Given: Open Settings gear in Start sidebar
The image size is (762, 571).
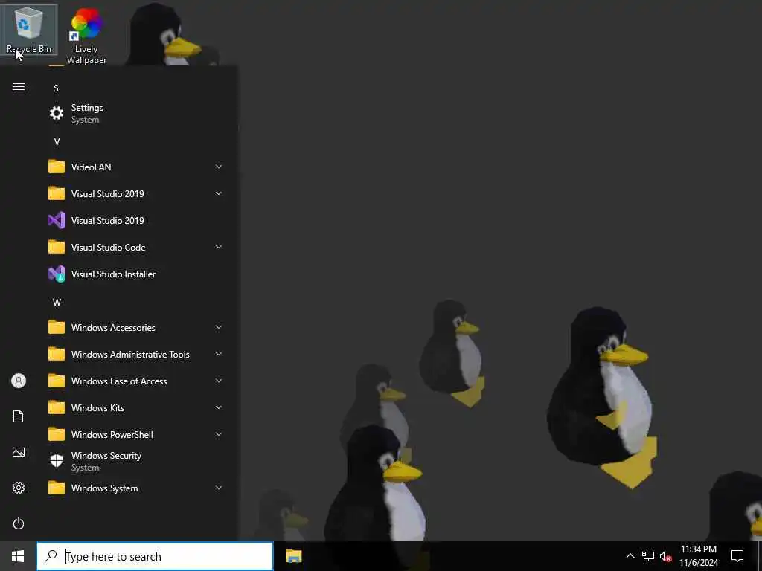Looking at the screenshot, I should pos(19,488).
